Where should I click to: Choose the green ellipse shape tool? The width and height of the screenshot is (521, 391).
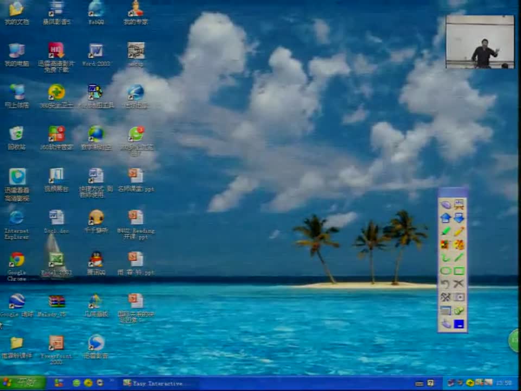(x=446, y=271)
